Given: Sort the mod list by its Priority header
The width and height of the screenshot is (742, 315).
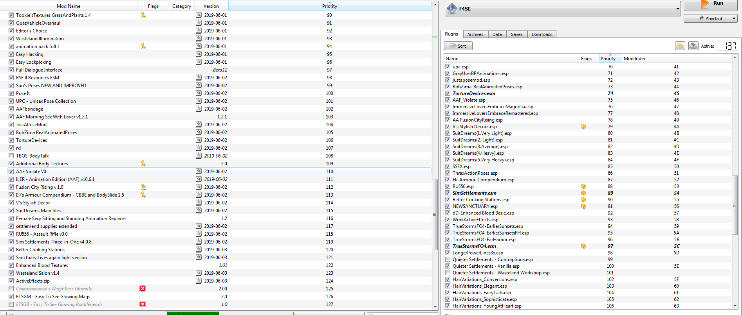Looking at the screenshot, I should click(330, 6).
